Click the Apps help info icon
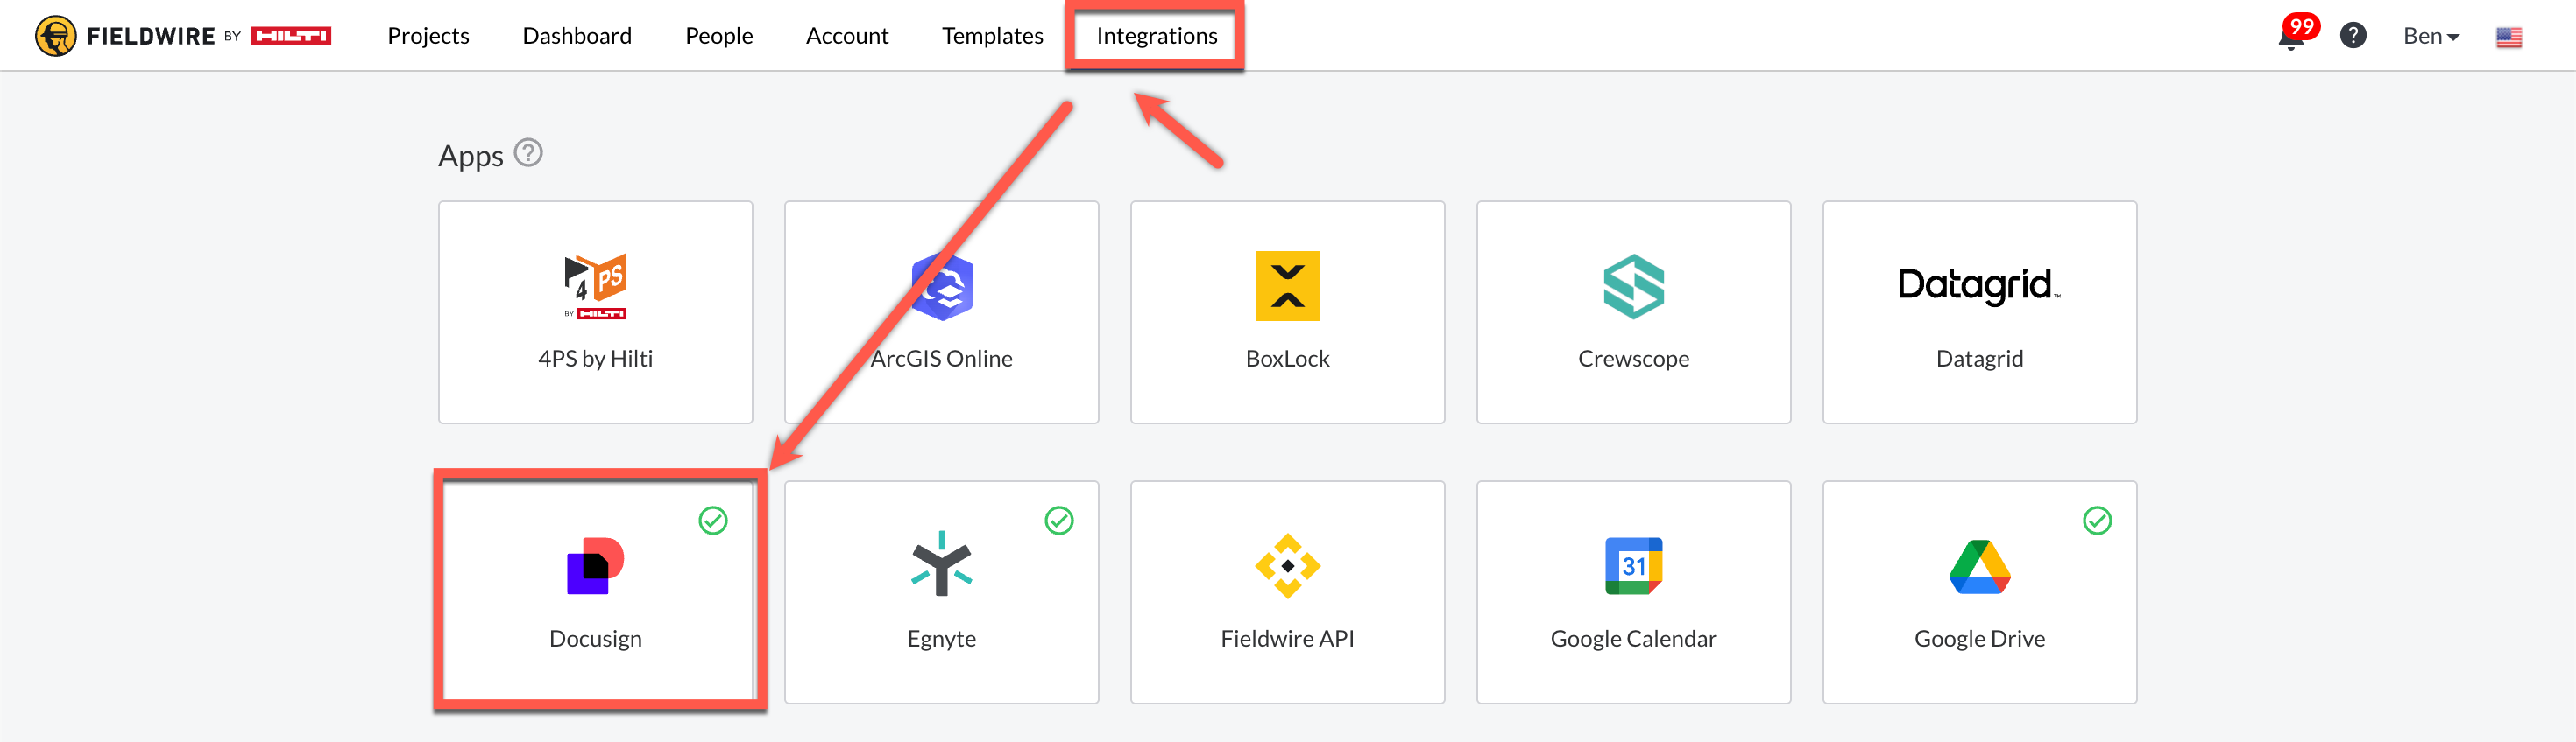Image resolution: width=2576 pixels, height=742 pixels. point(528,153)
